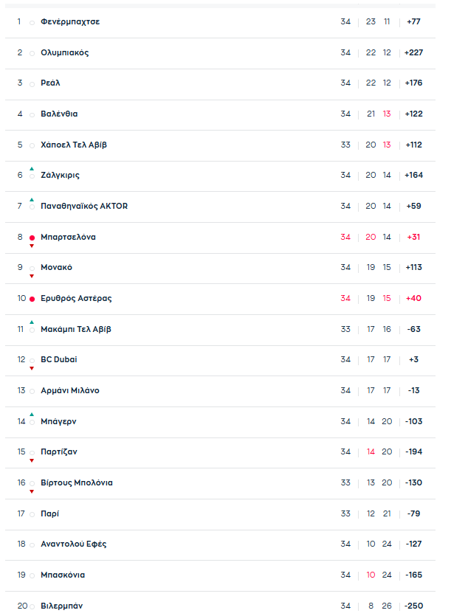Image resolution: width=468 pixels, height=616 pixels.
Task: Click the red down arrow beside BC Dubai
Action: point(32,368)
